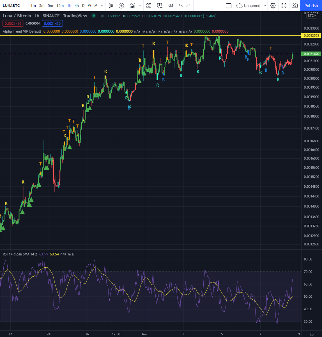This screenshot has width=322, height=337.
Task: Click the 80.00 level on RSI axis
Action: pos(308,259)
